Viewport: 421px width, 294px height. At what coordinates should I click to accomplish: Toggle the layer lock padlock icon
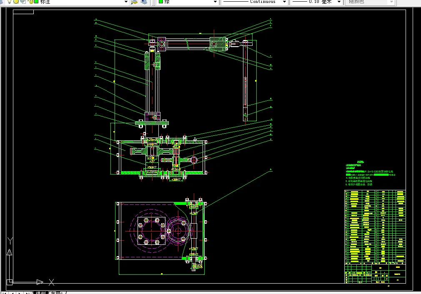(x=31, y=2)
